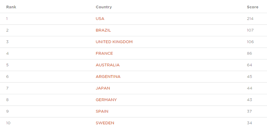
Task: Open the JAPAN country link
Action: 103,88
